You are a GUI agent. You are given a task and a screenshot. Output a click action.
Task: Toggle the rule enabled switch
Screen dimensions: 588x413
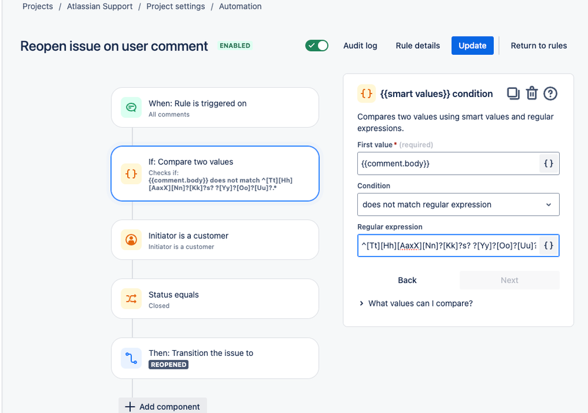pos(317,46)
